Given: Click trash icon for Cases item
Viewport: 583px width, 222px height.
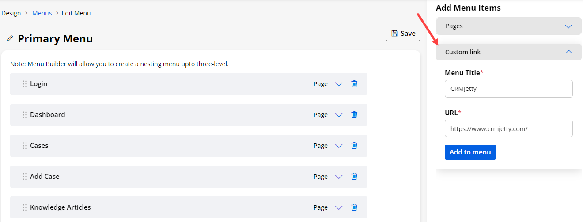Looking at the screenshot, I should (x=354, y=146).
